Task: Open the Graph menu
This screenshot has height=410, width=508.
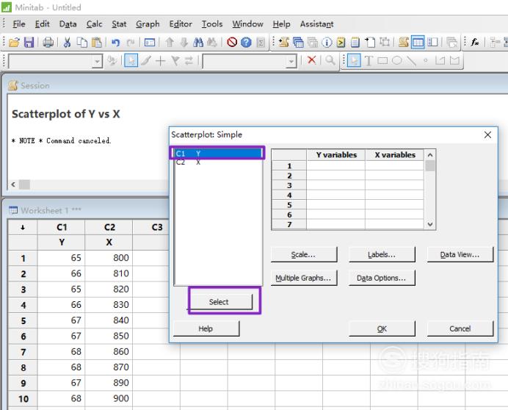Action: 148,24
